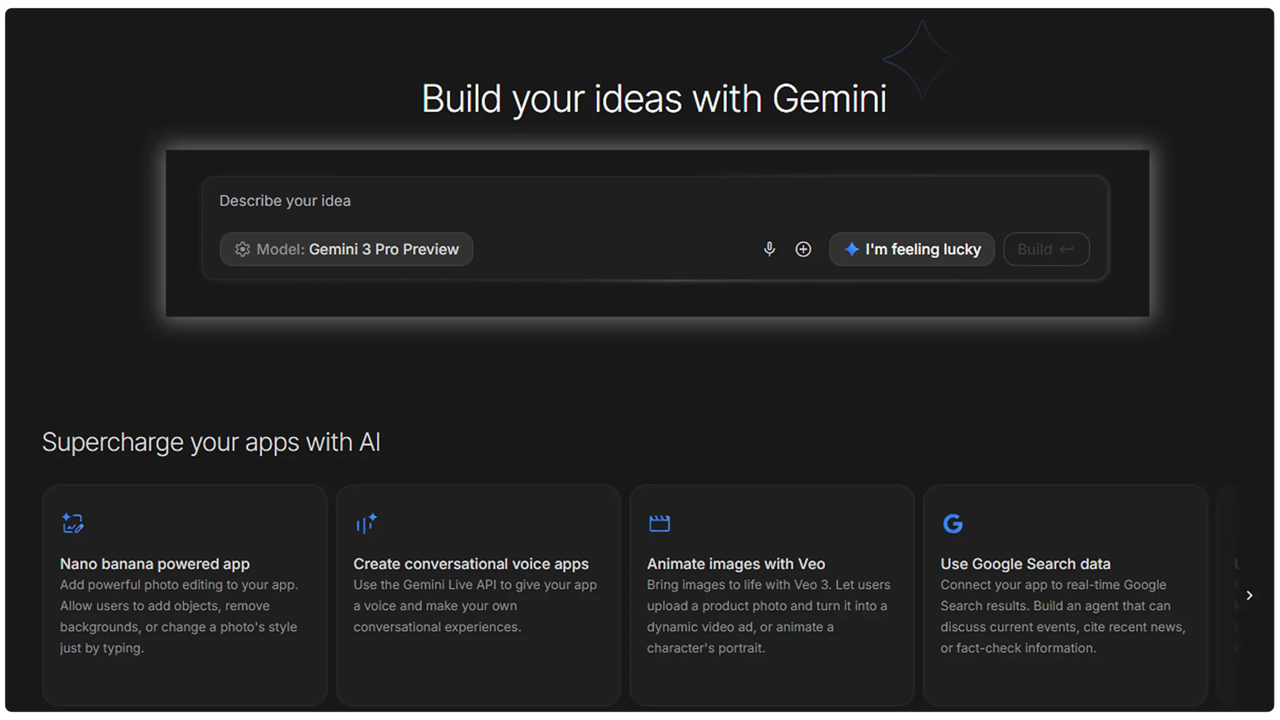Show next cards with the right chevron arrow
The width and height of the screenshot is (1280, 720).
click(1249, 595)
